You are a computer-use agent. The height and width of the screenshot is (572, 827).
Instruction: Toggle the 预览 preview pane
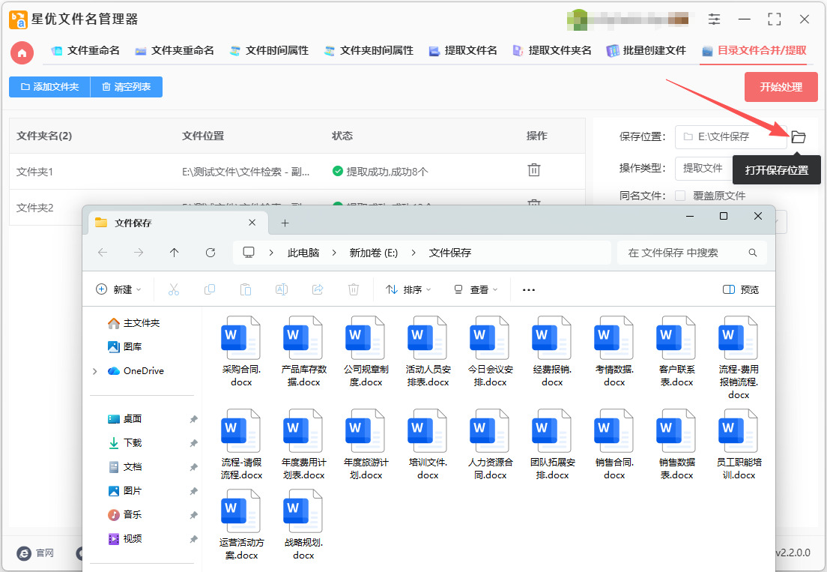click(741, 289)
